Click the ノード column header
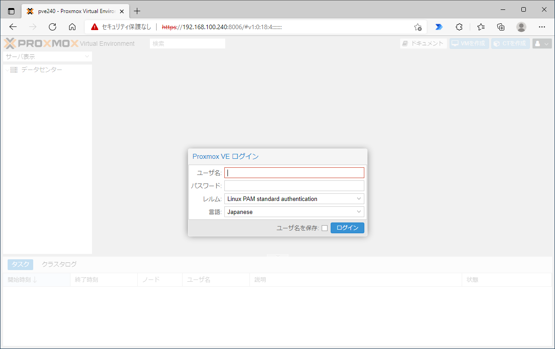The image size is (555, 349). pos(160,280)
